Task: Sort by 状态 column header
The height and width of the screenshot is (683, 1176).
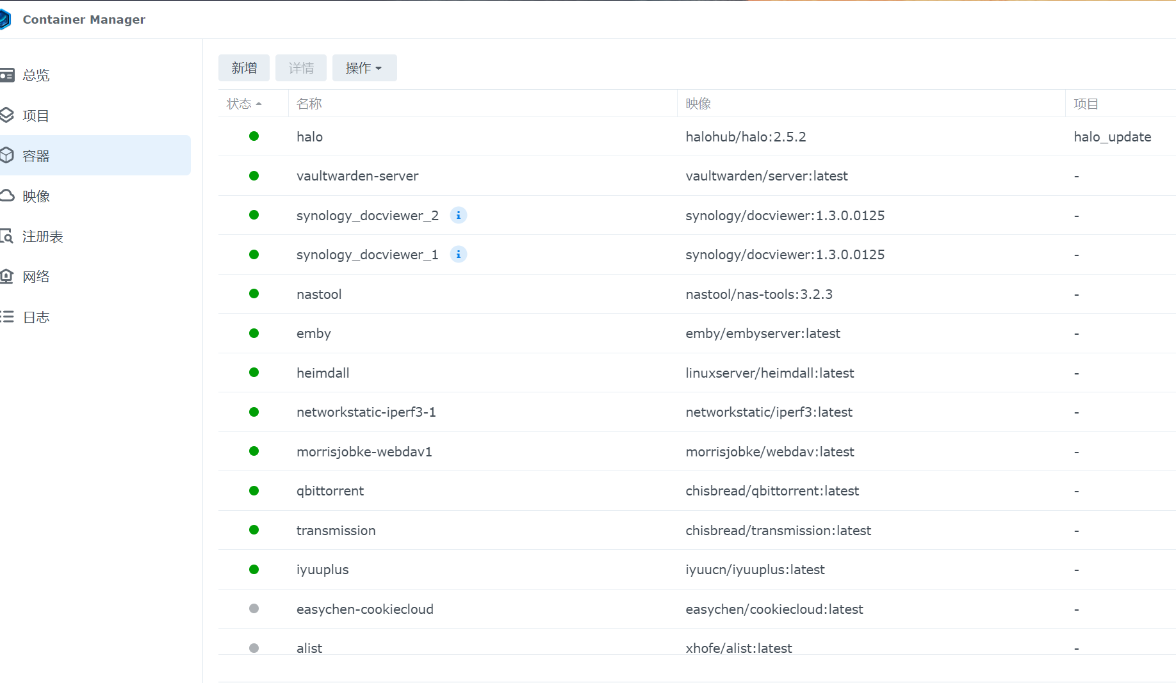Action: pyautogui.click(x=253, y=103)
